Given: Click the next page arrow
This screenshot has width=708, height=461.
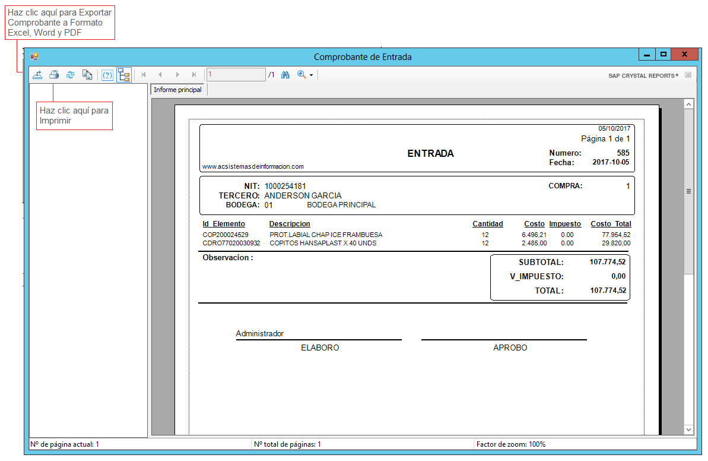Looking at the screenshot, I should click(x=177, y=75).
